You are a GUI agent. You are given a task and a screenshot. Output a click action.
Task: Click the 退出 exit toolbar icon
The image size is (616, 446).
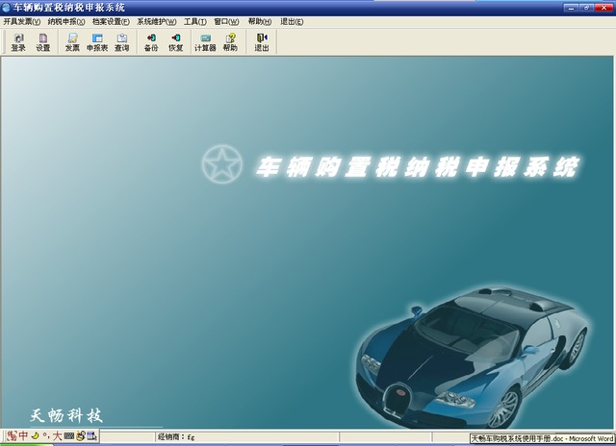262,42
